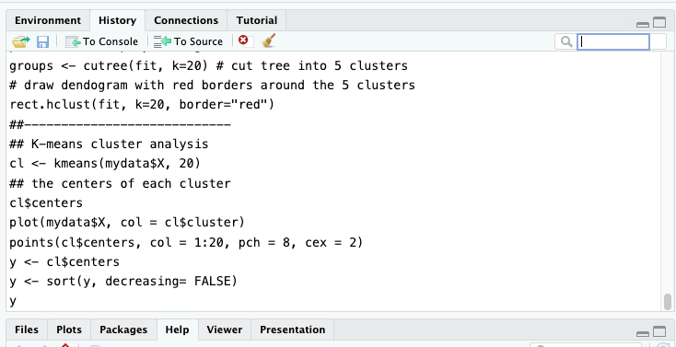Maximize the History pane
The height and width of the screenshot is (347, 676).
click(659, 23)
